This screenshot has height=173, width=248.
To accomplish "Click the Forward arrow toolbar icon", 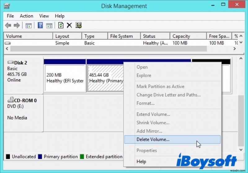I will click(17, 25).
